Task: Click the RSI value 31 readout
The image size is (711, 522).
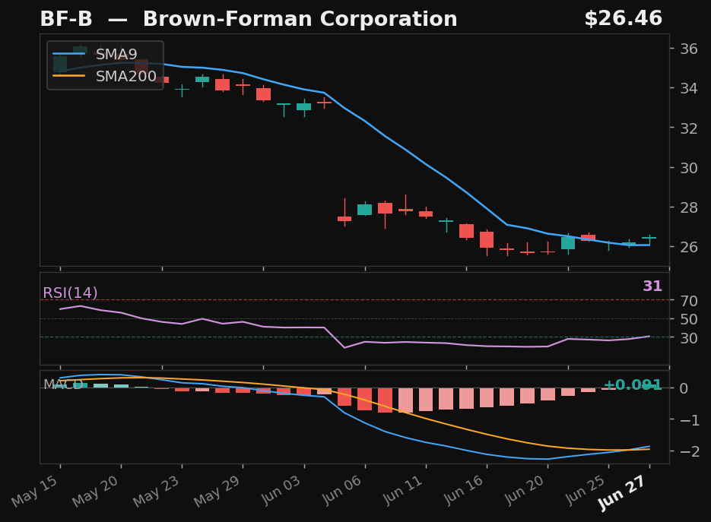Action: pyautogui.click(x=652, y=286)
